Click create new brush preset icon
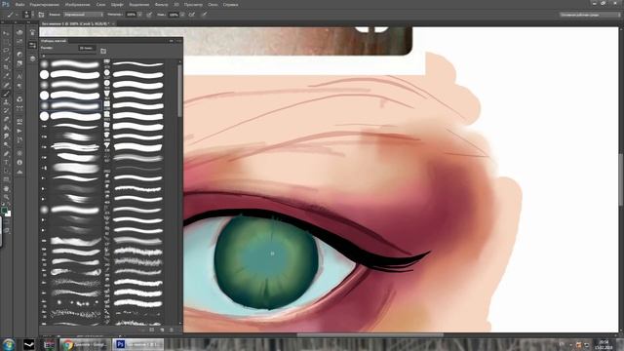624x351 pixels. point(162,330)
